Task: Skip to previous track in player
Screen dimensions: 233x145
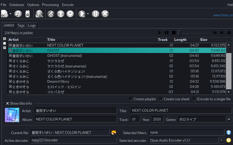Action: coord(215,33)
